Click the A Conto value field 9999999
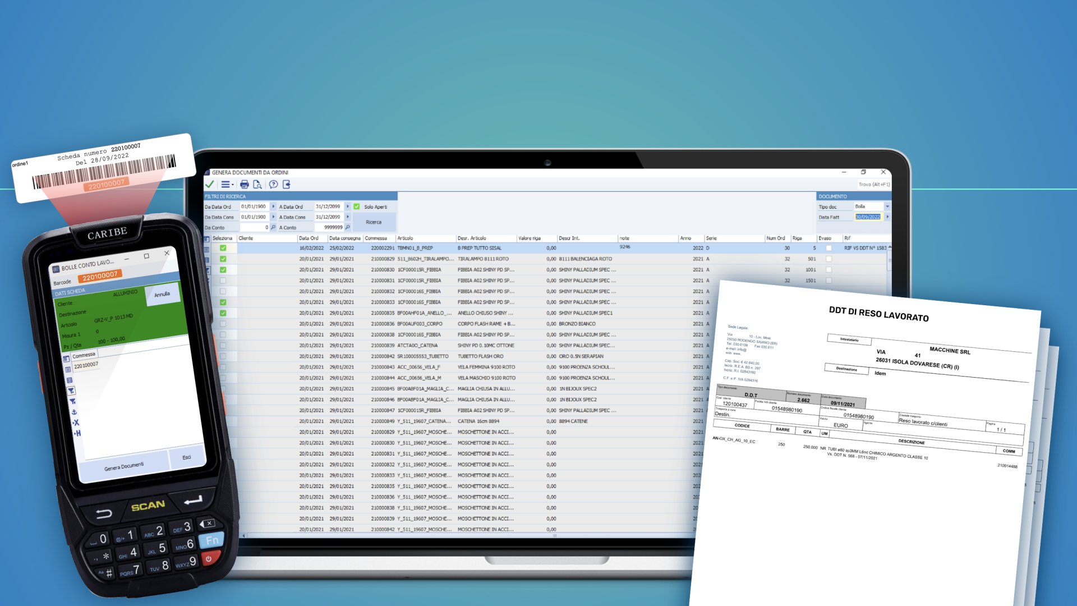Image resolution: width=1077 pixels, height=606 pixels. 329,227
